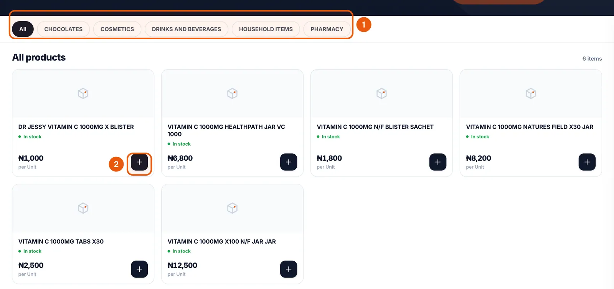Choose the PHARMACY category filter
The width and height of the screenshot is (614, 289).
pyautogui.click(x=327, y=29)
